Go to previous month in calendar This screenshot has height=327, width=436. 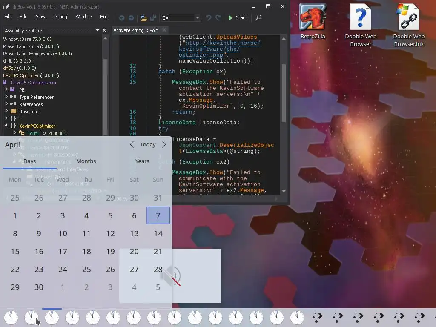pyautogui.click(x=132, y=145)
